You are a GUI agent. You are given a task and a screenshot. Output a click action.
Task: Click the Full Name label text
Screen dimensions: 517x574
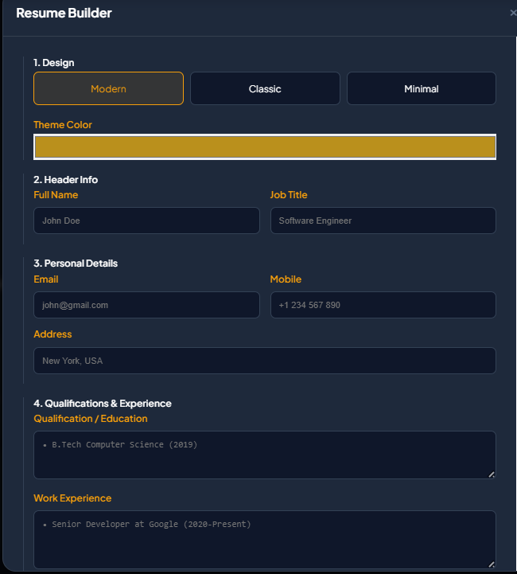click(56, 195)
